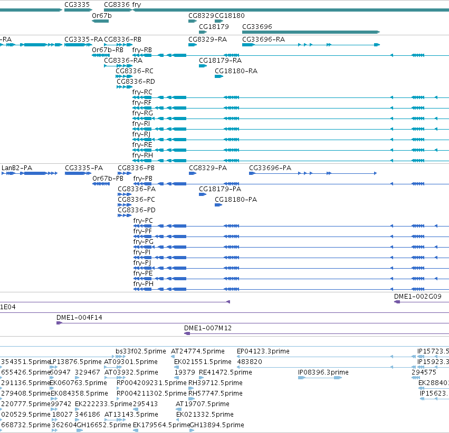
Task: Select the DME1-007M12 clone label
Action: [208, 328]
